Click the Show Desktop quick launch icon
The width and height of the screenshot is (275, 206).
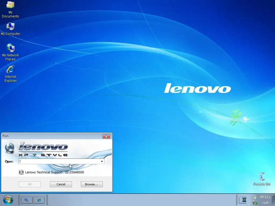coord(27,200)
